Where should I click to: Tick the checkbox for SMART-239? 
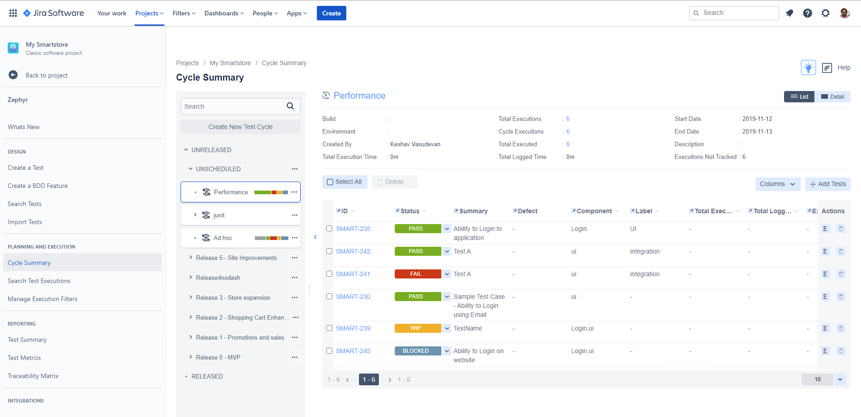330,328
